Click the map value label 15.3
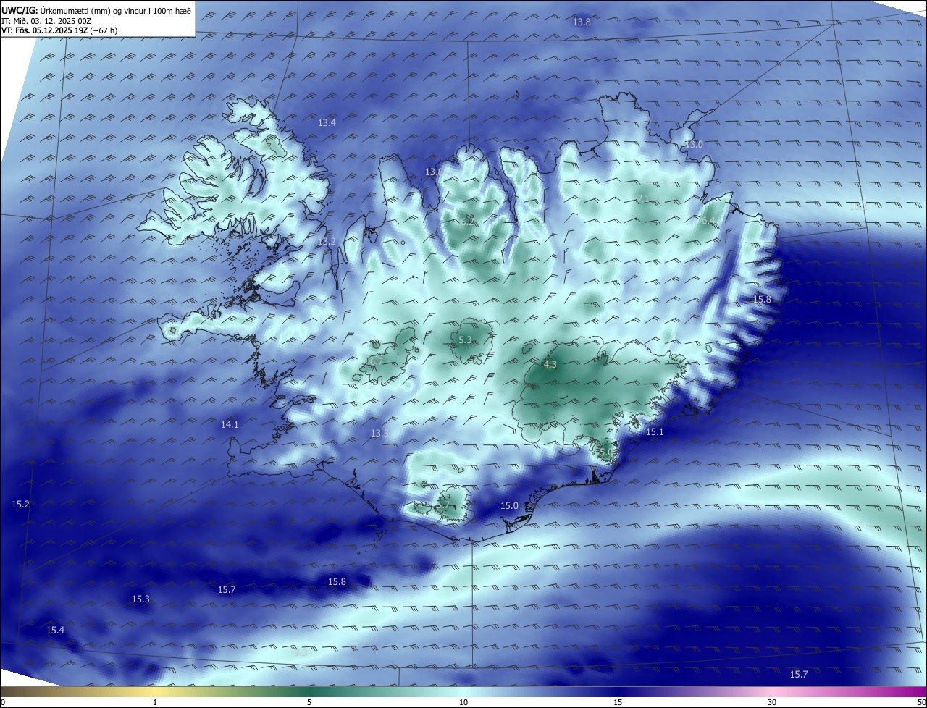This screenshot has height=708, width=927. click(x=140, y=599)
